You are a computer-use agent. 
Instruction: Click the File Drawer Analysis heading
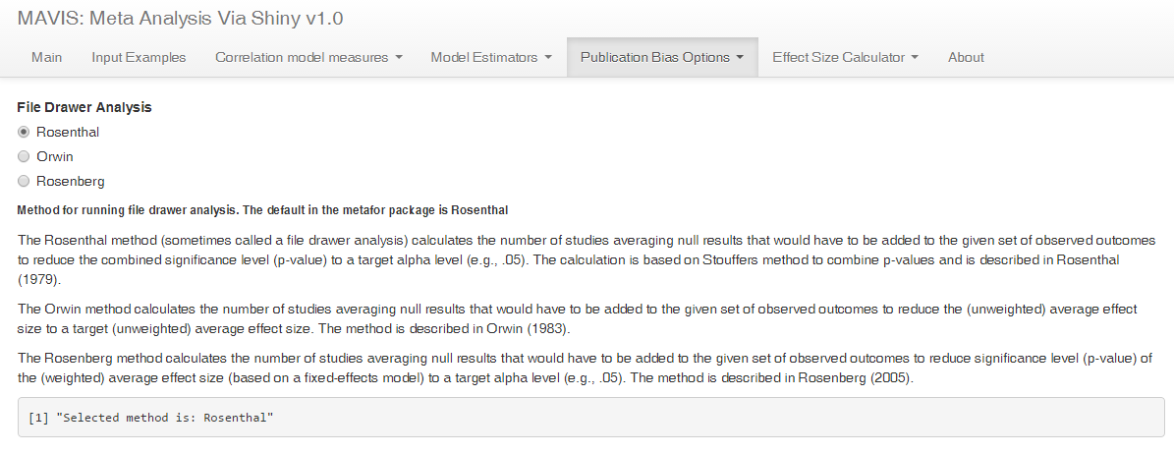tap(84, 107)
